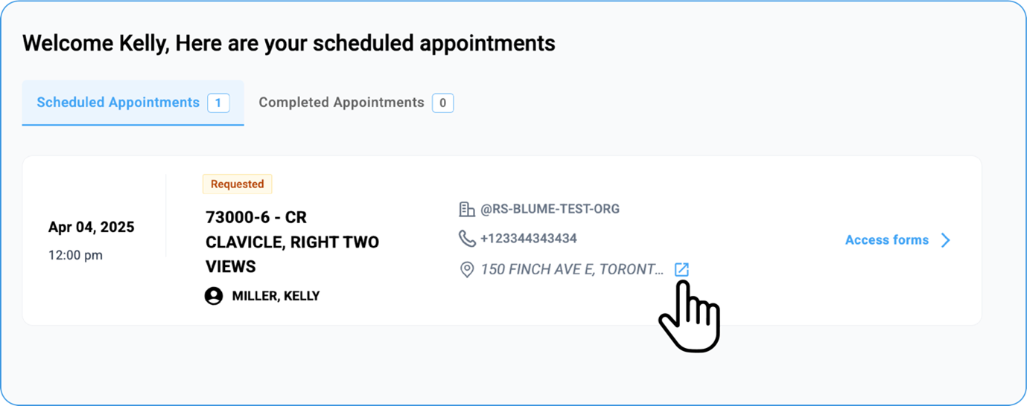Click the @RS-BLUME-TEST-ORG organization name

[x=550, y=209]
